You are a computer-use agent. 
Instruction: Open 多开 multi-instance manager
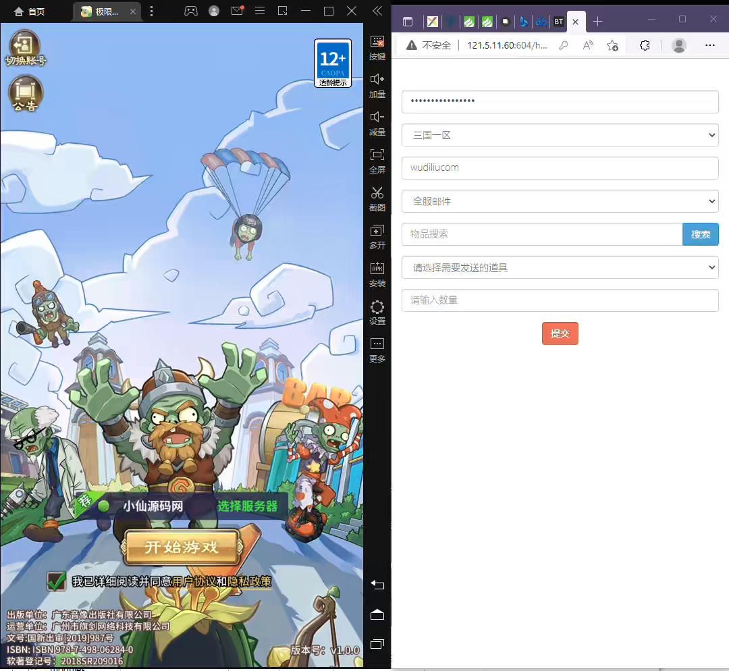[x=377, y=237]
